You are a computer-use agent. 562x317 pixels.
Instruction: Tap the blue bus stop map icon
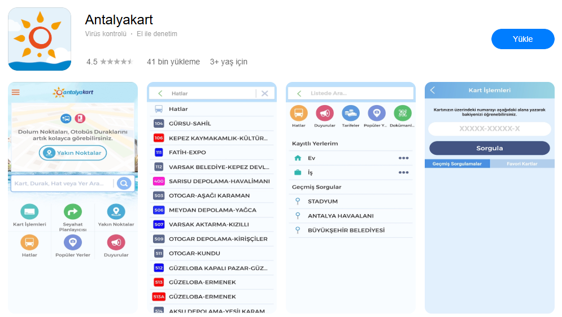[x=66, y=118]
